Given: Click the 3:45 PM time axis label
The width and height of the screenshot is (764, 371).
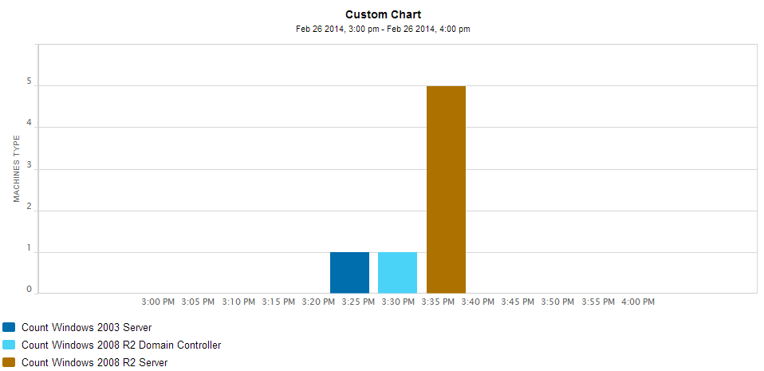Looking at the screenshot, I should (518, 302).
